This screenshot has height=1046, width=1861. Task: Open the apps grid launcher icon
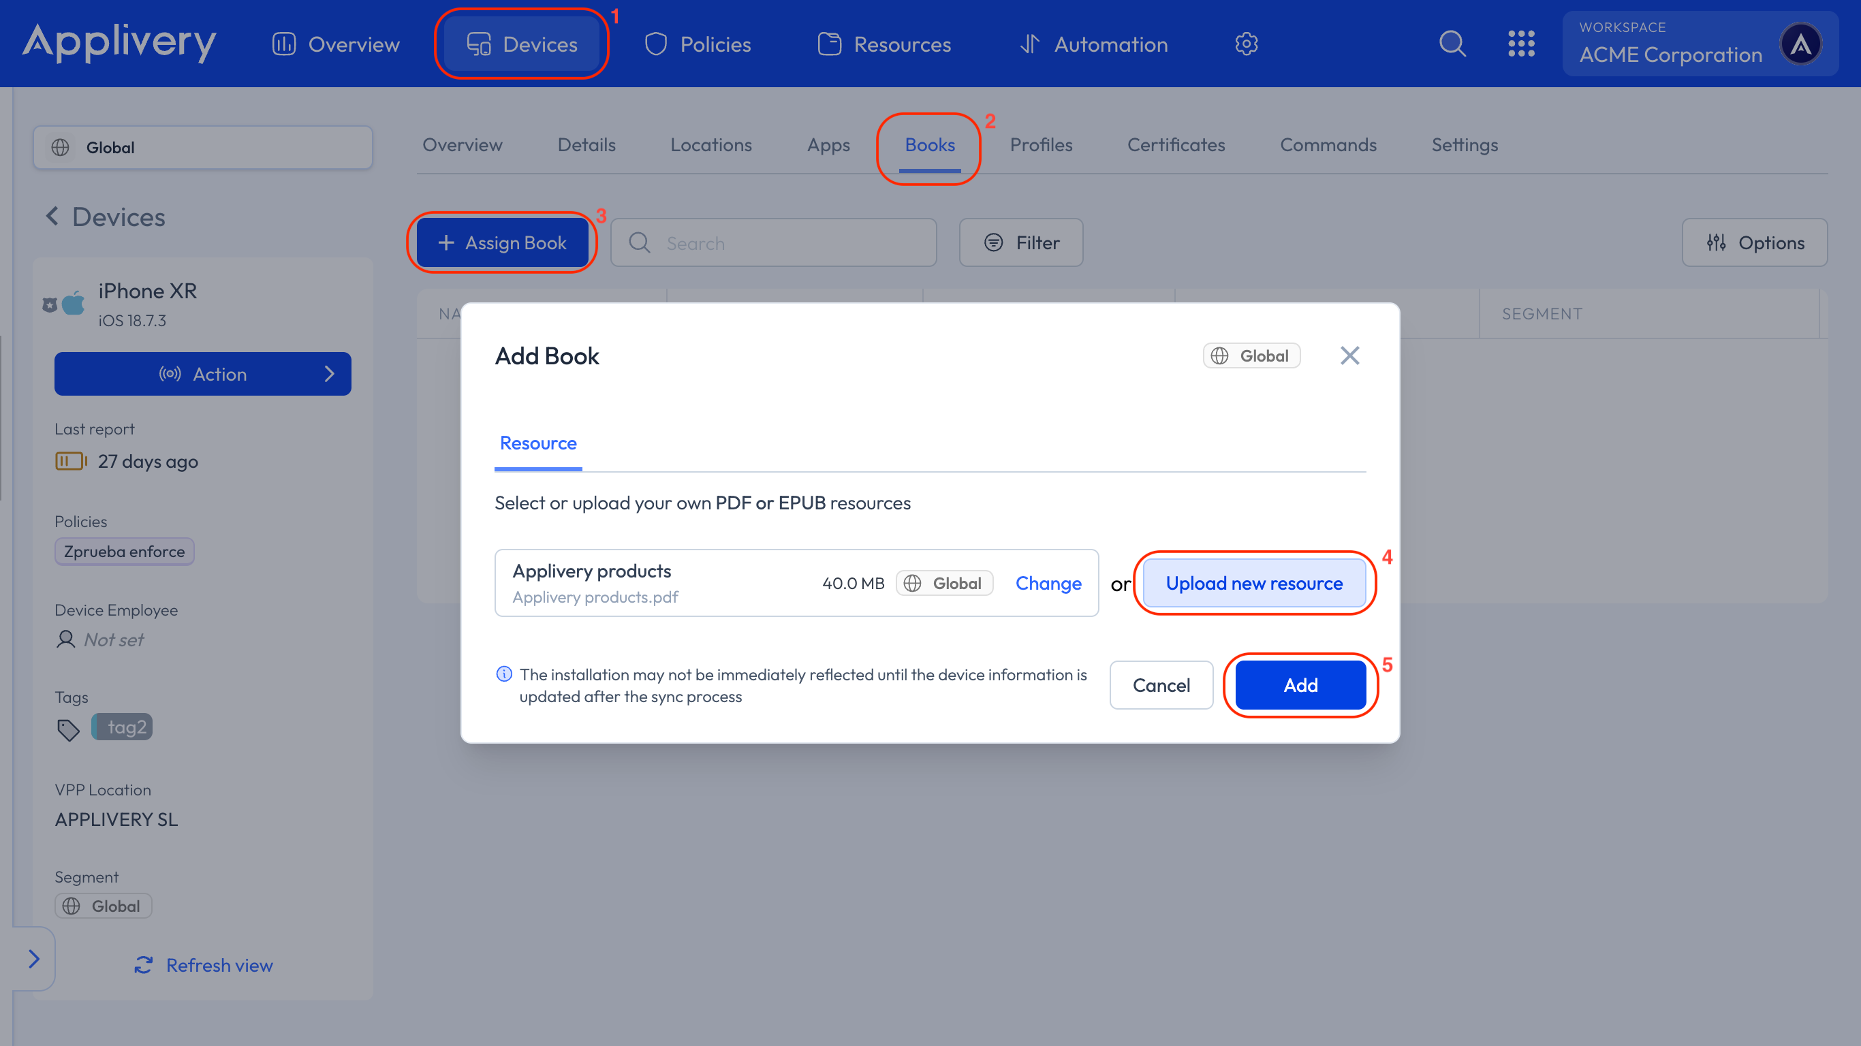pos(1522,44)
